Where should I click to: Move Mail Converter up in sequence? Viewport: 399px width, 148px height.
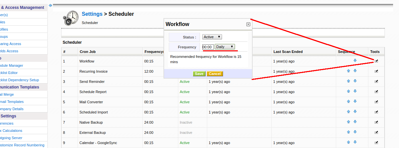(x=348, y=102)
